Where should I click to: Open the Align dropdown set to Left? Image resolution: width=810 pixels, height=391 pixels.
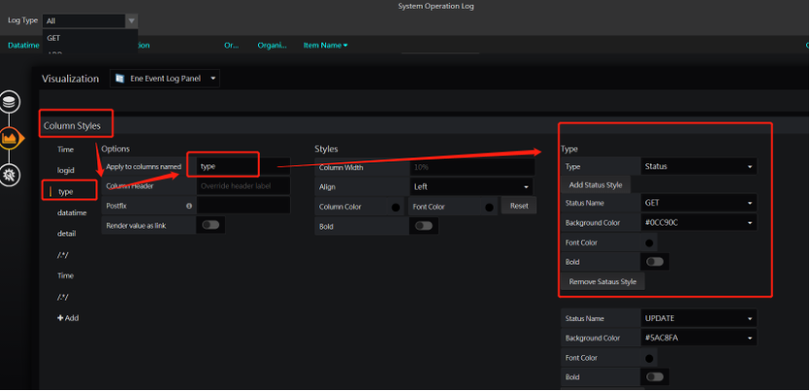pyautogui.click(x=471, y=186)
